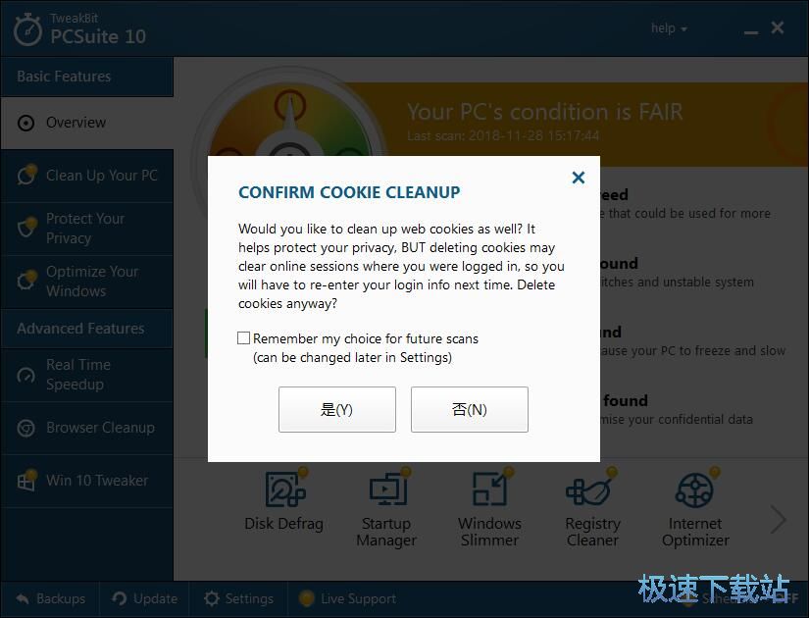Enable Remember my choice checkbox
Viewport: 809px width, 618px height.
pos(243,338)
